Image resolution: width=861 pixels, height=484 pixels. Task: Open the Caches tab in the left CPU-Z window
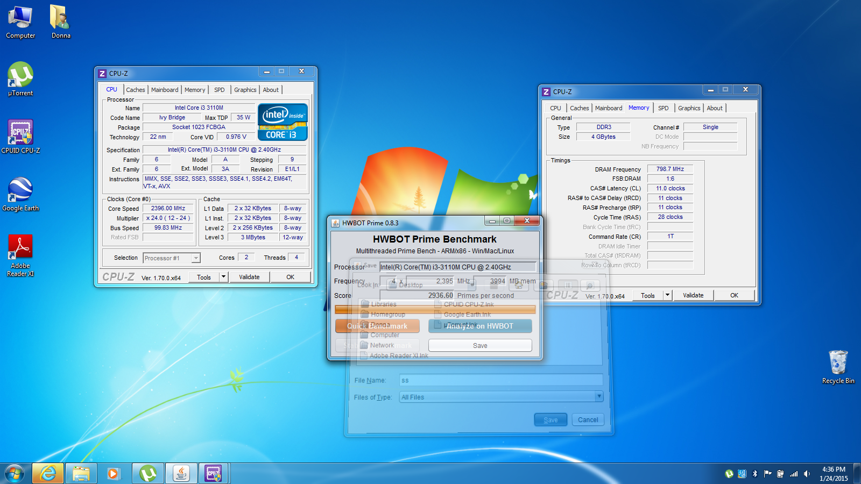pos(136,90)
